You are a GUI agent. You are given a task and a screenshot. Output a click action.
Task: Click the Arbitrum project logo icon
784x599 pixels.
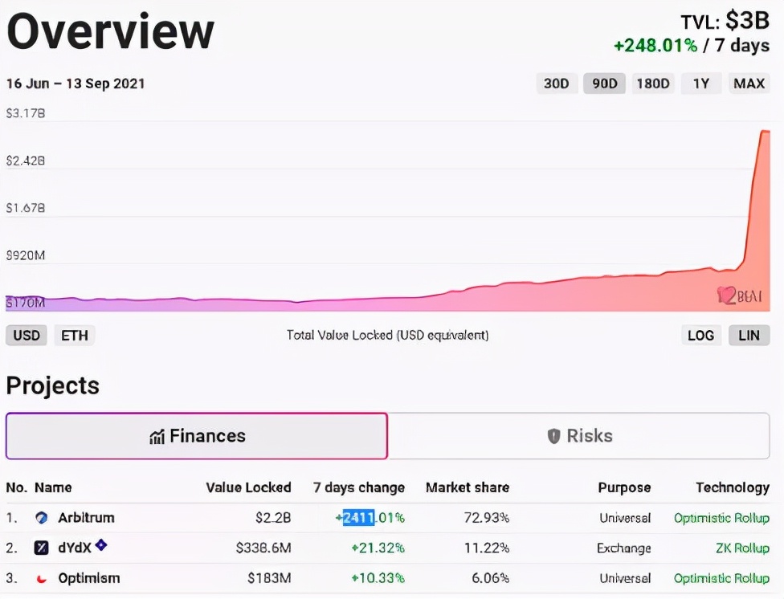42,518
